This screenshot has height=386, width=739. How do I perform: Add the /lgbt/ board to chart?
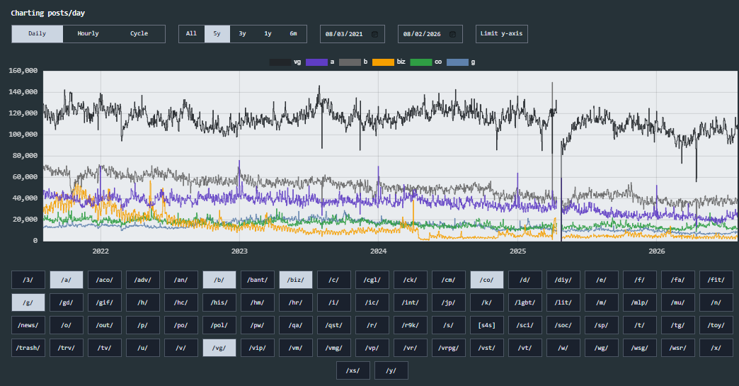coord(525,302)
